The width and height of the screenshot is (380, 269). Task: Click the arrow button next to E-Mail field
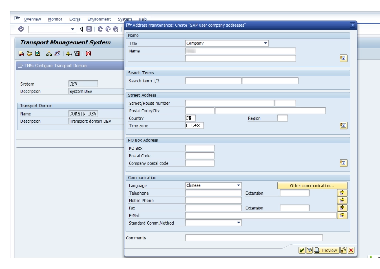[342, 215]
